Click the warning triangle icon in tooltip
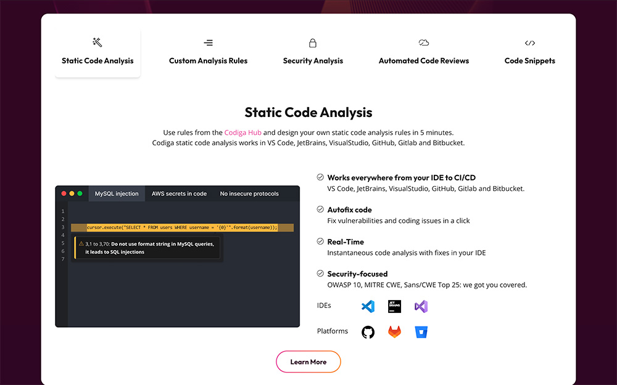The height and width of the screenshot is (385, 617). 81,243
